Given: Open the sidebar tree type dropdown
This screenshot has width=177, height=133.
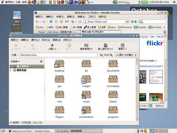Looking at the screenshot, I should point(15,61).
